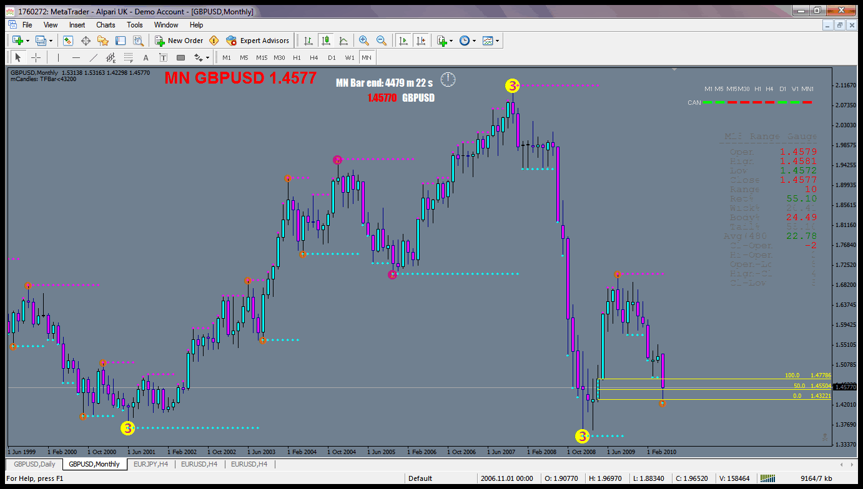Click the yellow diamond alert icon

[214, 41]
